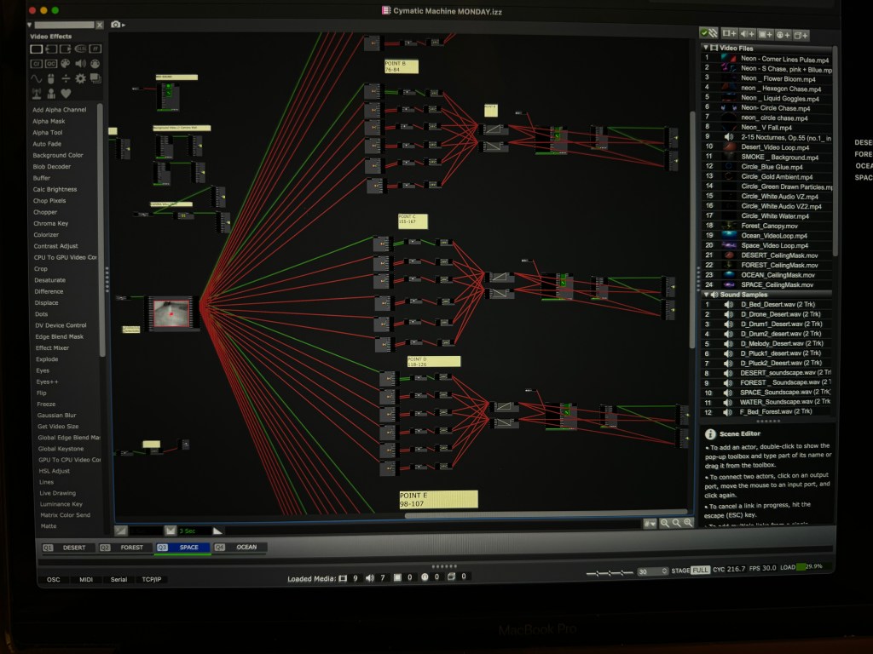Select the heart favorites icon in toolbox

tap(66, 93)
